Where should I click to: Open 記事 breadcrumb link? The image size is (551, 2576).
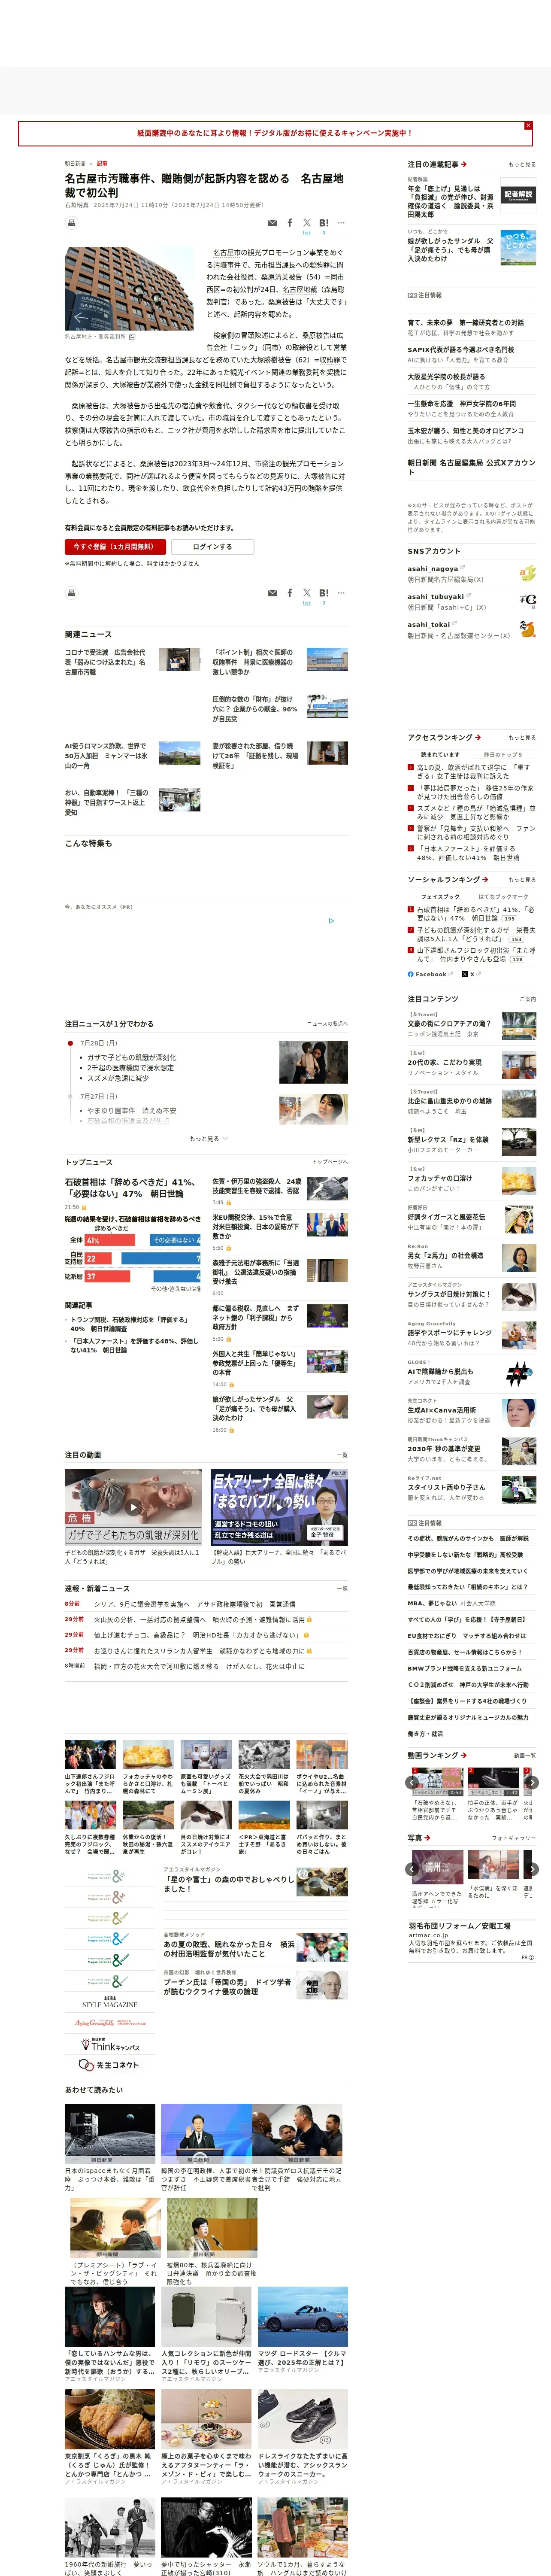102,163
